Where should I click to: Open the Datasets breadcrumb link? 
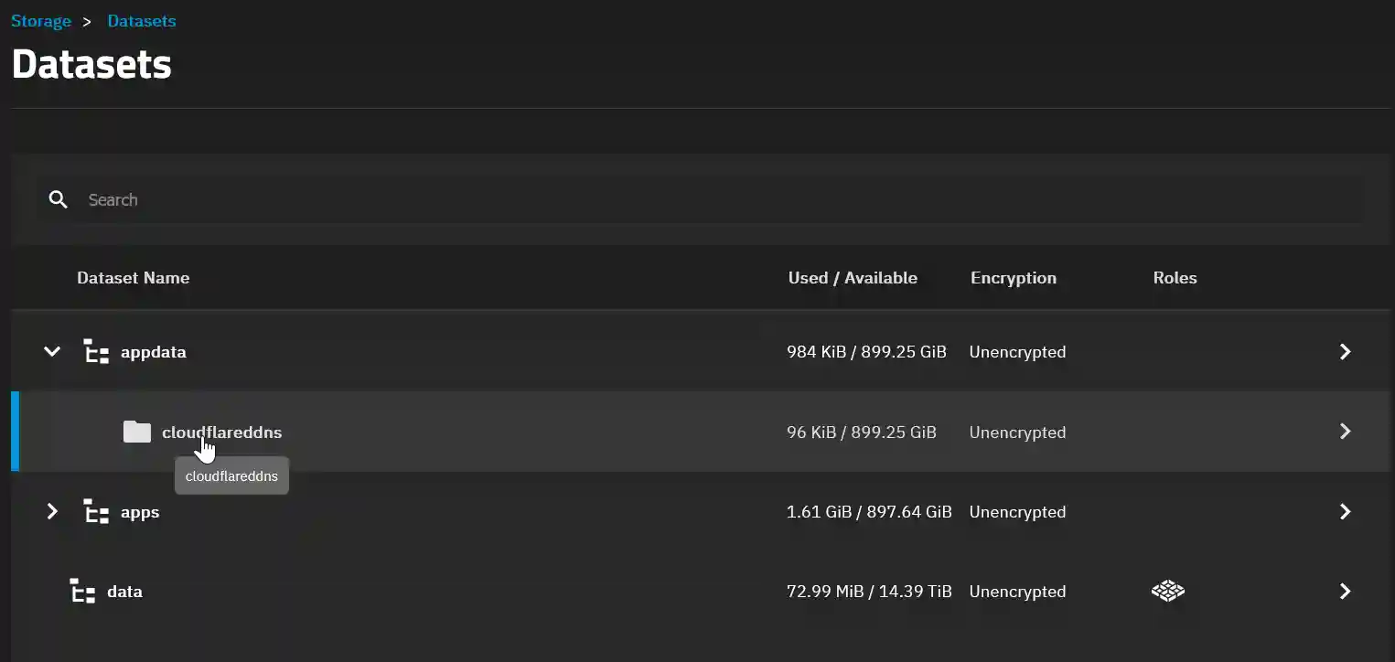[x=141, y=20]
